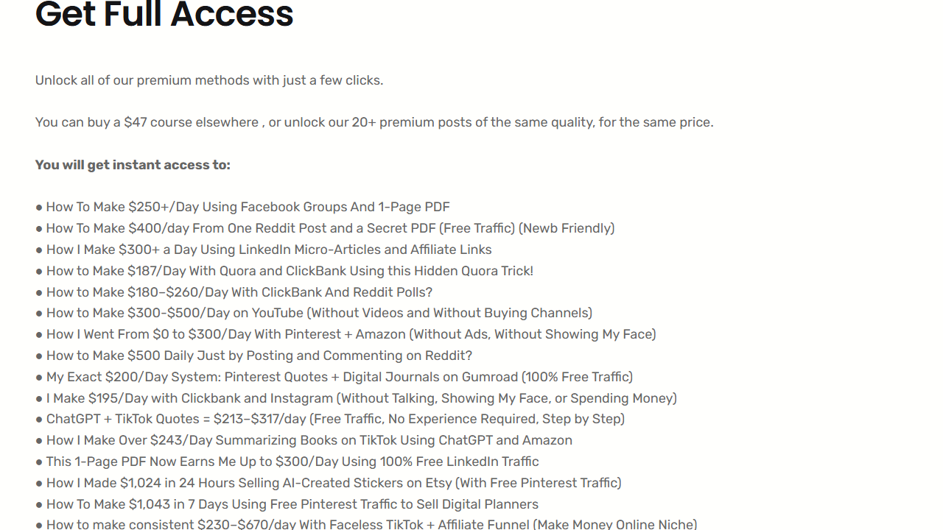The width and height of the screenshot is (943, 530).
Task: Click the '$47 course elsewhere' paragraph
Action: (374, 122)
